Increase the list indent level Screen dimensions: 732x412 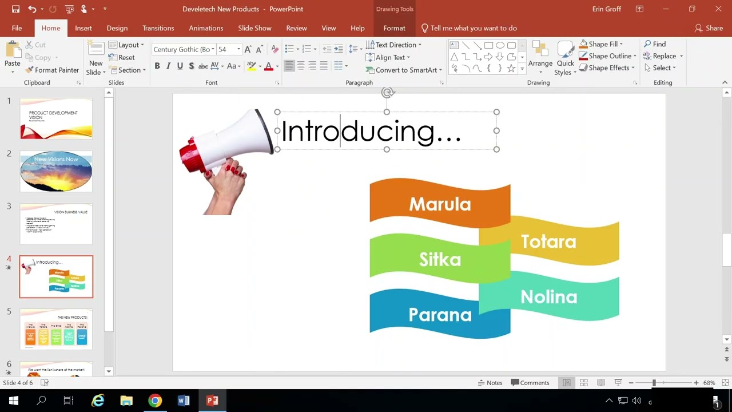tap(339, 49)
